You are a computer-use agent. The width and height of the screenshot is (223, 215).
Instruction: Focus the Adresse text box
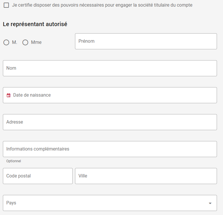pyautogui.click(x=110, y=122)
